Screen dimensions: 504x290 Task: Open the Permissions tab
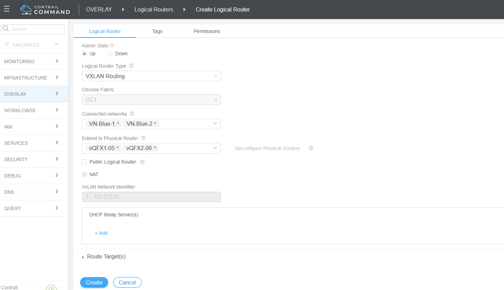pyautogui.click(x=207, y=31)
